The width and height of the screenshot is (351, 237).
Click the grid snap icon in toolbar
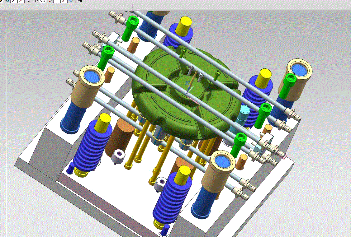coord(80,1)
